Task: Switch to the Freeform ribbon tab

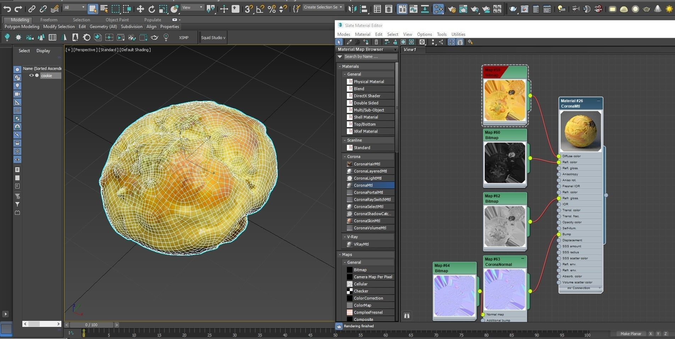Action: (x=49, y=20)
